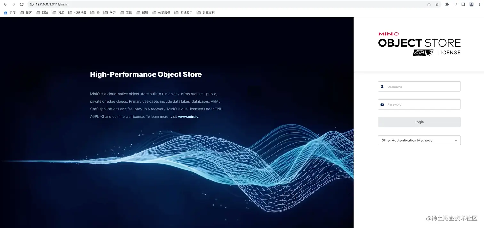Image resolution: width=484 pixels, height=228 pixels.
Task: Click the share page icon
Action: coord(429,4)
